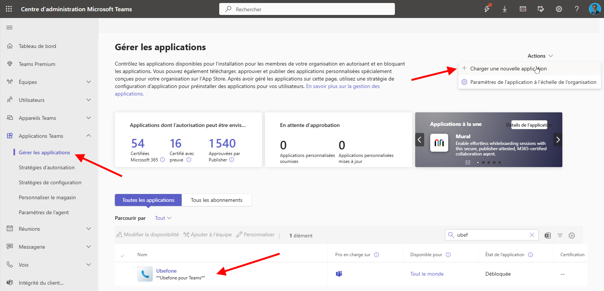Choose Paramètres de l'application à l'échelle de l'organisation
The height and width of the screenshot is (291, 604).
[x=529, y=82]
